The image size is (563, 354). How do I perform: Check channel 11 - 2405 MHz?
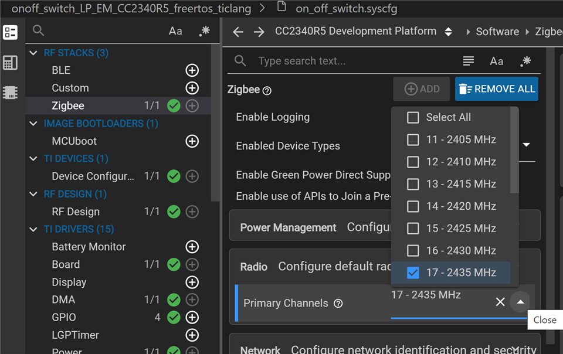point(413,139)
